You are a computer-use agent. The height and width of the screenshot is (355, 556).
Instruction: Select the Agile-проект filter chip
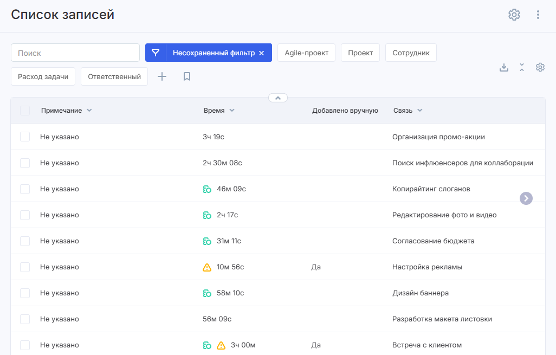[306, 53]
